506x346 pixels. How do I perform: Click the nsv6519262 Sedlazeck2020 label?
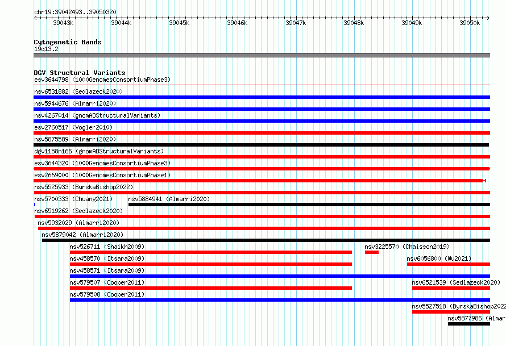coord(78,211)
